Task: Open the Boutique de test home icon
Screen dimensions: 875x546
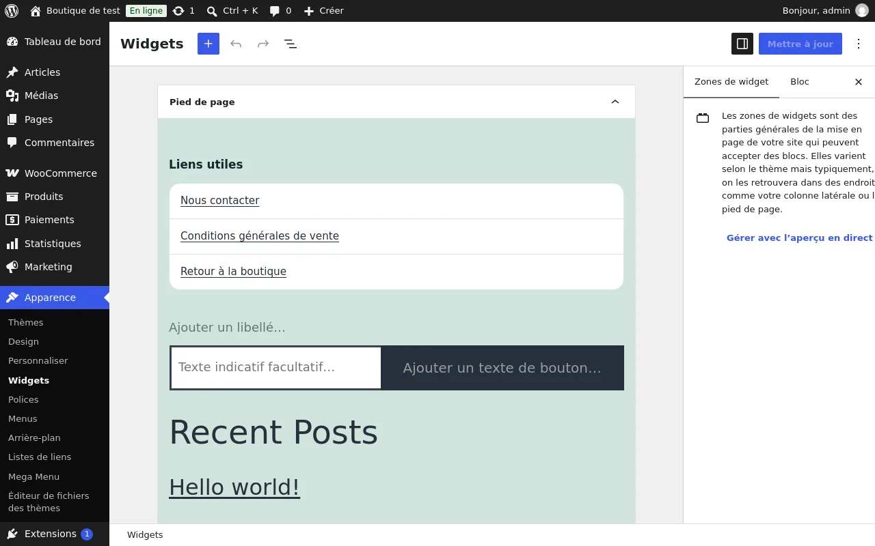Action: pyautogui.click(x=36, y=11)
